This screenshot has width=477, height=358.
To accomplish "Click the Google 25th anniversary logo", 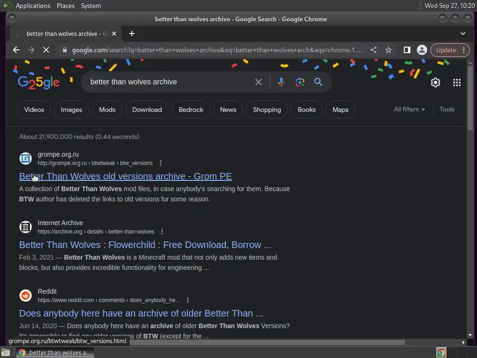I will pos(38,82).
